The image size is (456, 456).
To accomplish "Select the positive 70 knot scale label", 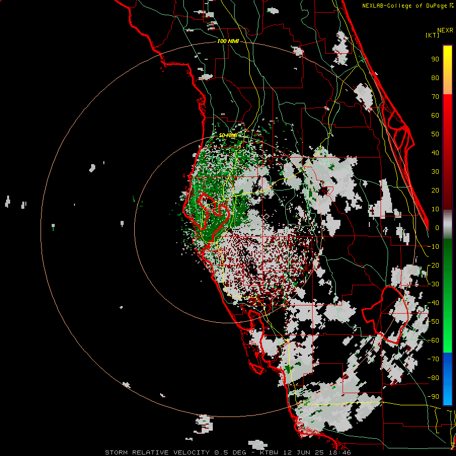I will coord(435,97).
